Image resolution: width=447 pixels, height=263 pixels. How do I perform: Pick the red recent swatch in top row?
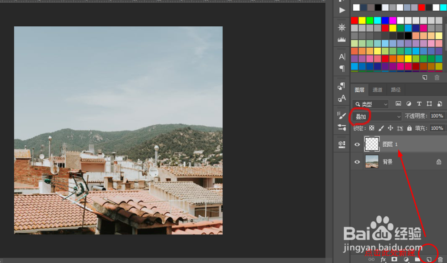(422, 8)
